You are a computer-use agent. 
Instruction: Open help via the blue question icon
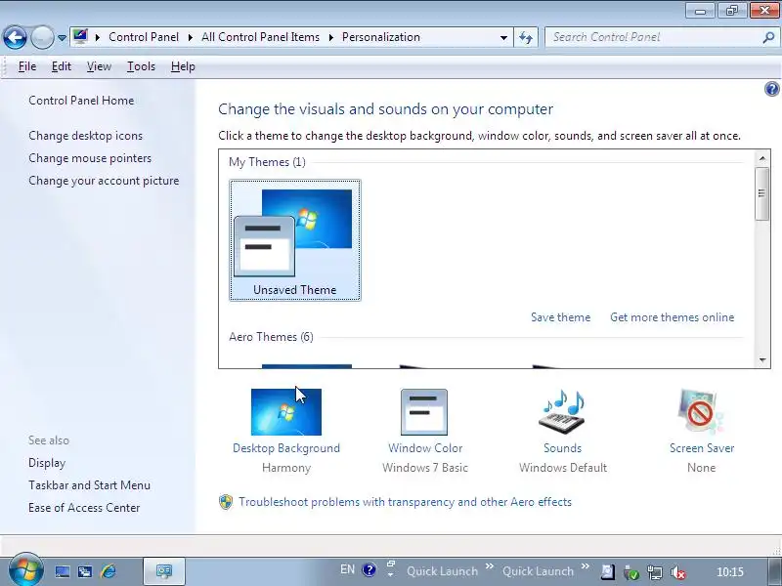coord(771,89)
